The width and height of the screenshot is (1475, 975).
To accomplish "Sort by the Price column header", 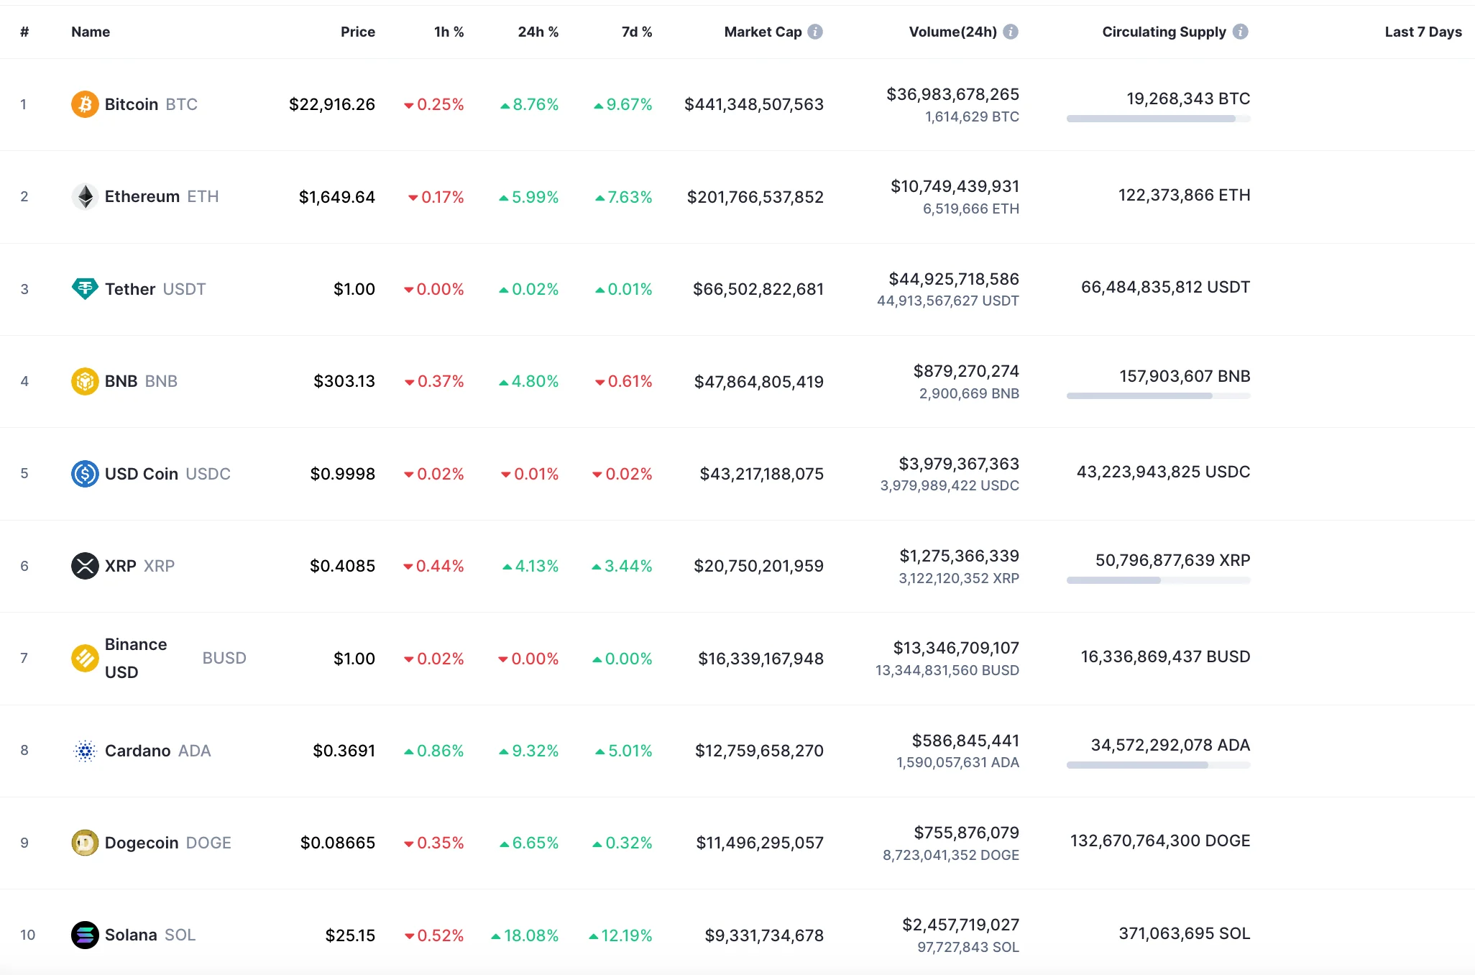I will (x=357, y=31).
